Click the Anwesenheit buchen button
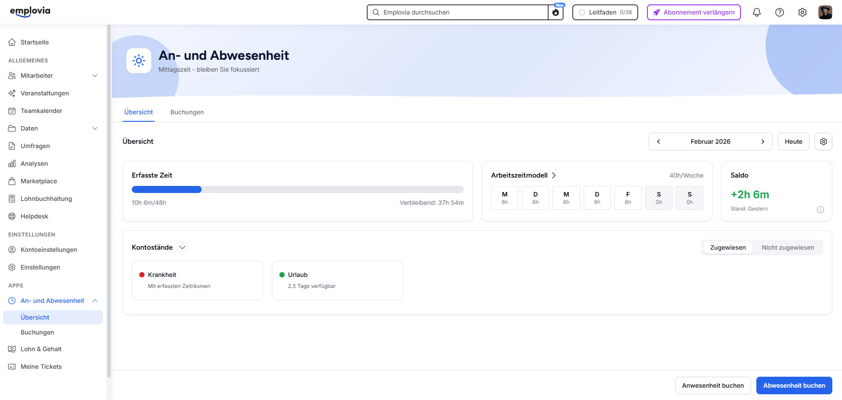This screenshot has width=842, height=400. coord(713,385)
